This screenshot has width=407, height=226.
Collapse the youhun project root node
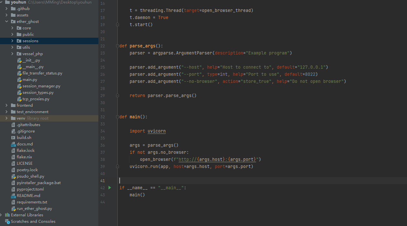click(x=2, y=2)
